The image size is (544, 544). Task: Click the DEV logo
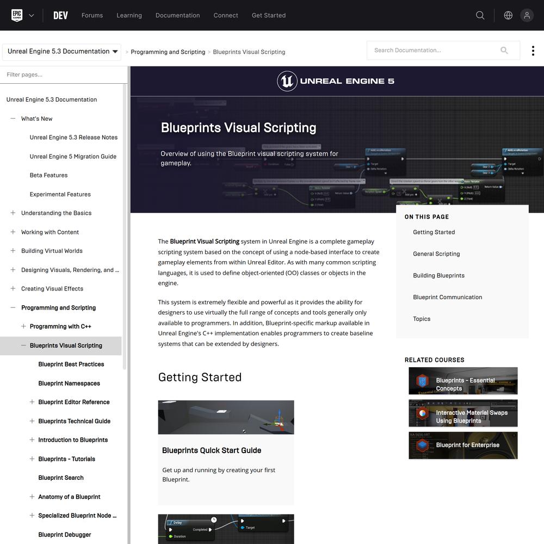60,15
